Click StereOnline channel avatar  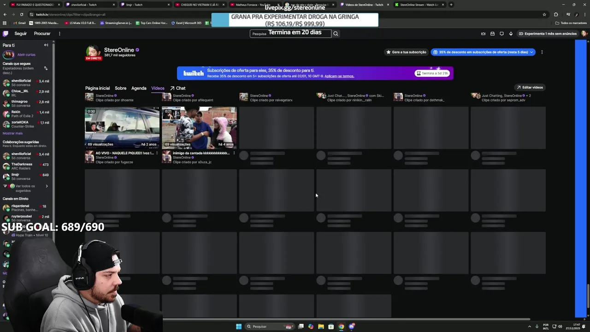pyautogui.click(x=93, y=52)
